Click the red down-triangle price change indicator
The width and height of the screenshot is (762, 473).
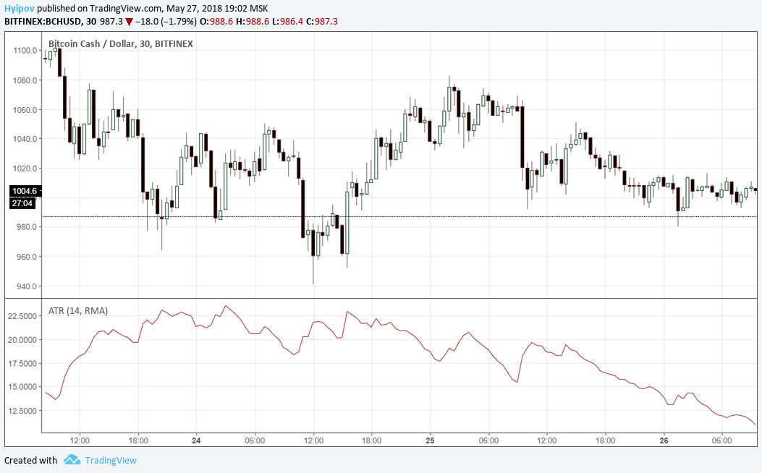(x=129, y=22)
